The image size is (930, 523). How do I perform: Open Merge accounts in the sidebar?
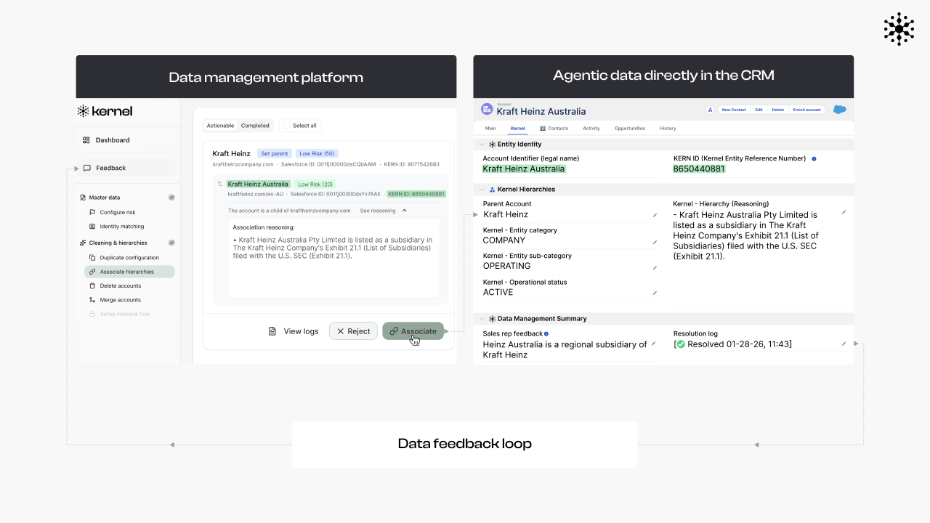click(115, 300)
